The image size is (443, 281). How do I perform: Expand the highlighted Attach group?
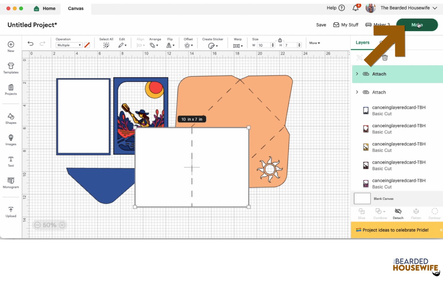pos(357,74)
